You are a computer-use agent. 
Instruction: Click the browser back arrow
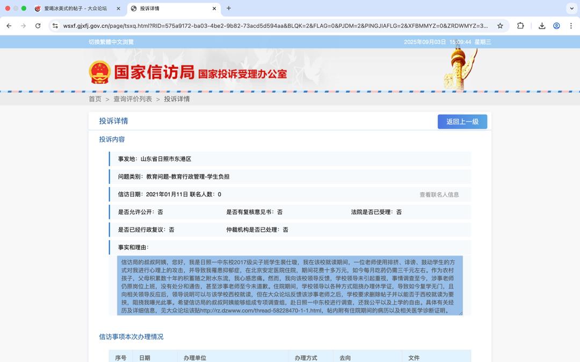(x=9, y=26)
